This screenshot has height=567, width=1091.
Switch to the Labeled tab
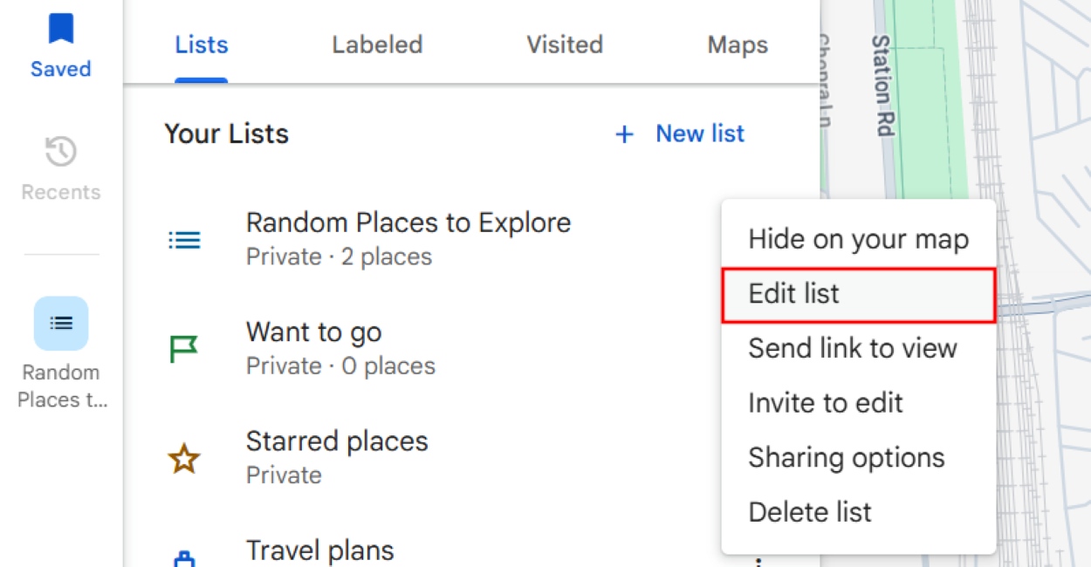[x=376, y=44]
